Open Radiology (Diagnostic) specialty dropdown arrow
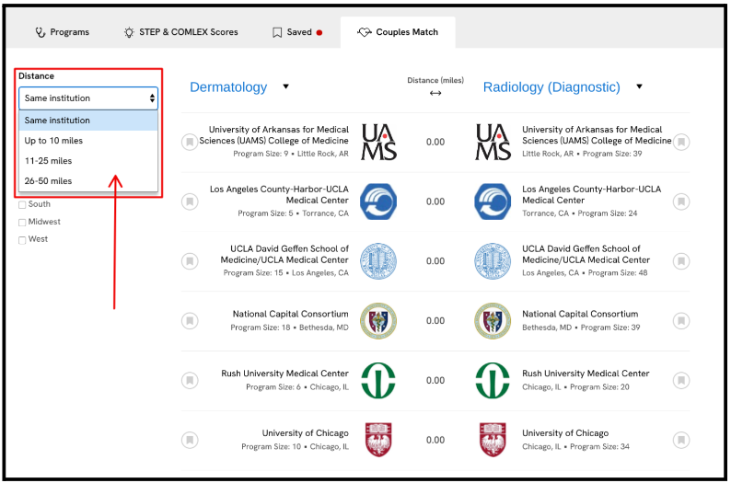Image resolution: width=731 pixels, height=483 pixels. pos(639,86)
